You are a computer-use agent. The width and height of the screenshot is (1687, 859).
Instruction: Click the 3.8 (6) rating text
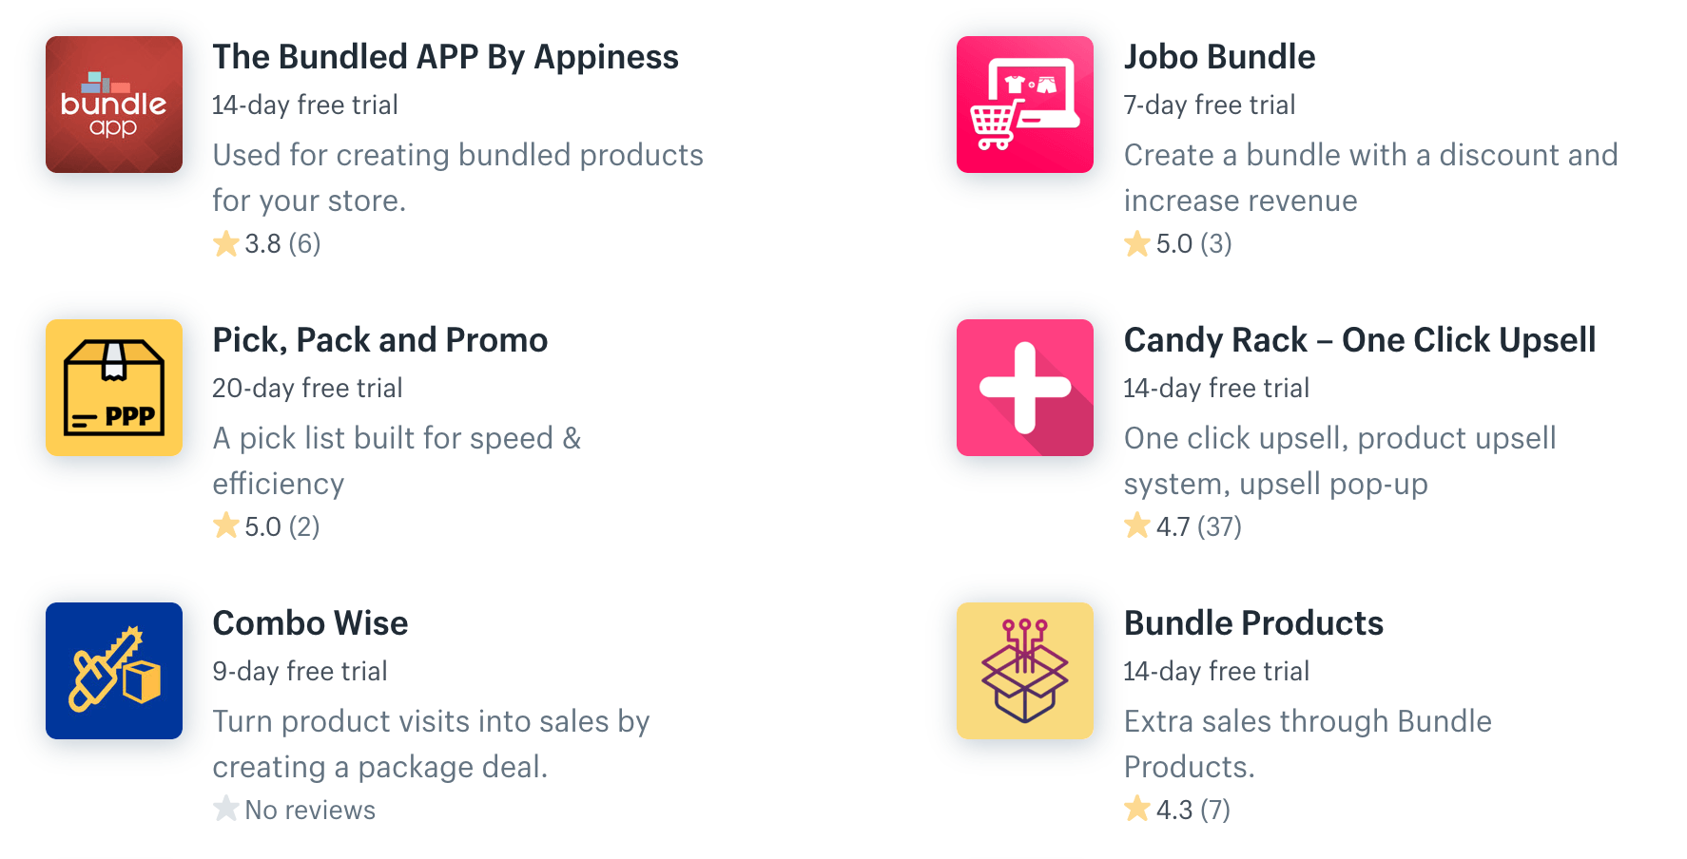coord(281,243)
